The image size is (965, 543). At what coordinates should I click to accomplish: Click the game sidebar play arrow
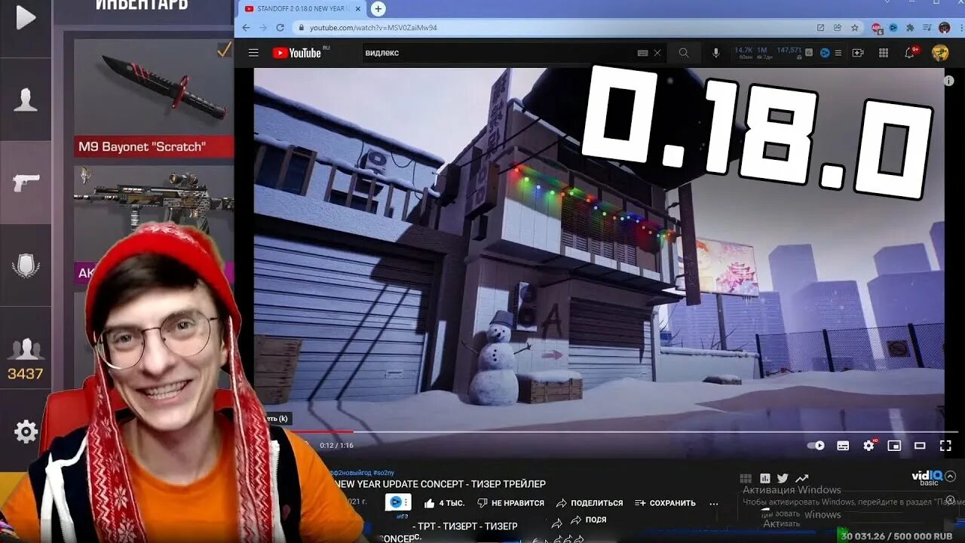26,18
